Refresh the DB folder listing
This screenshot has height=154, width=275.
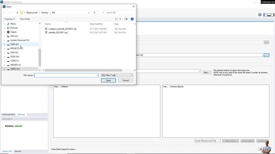[95, 13]
